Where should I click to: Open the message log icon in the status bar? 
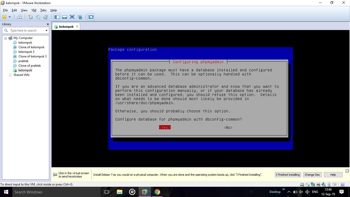point(343,184)
